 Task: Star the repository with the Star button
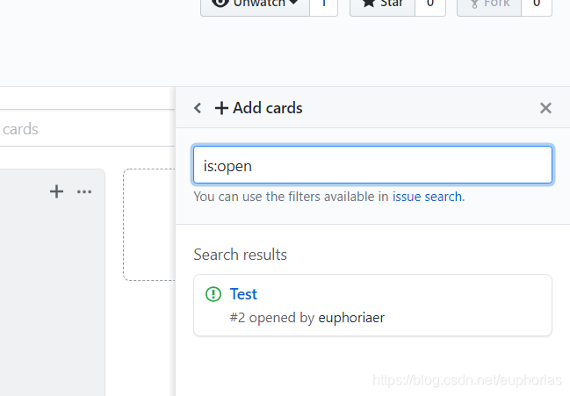click(382, 4)
